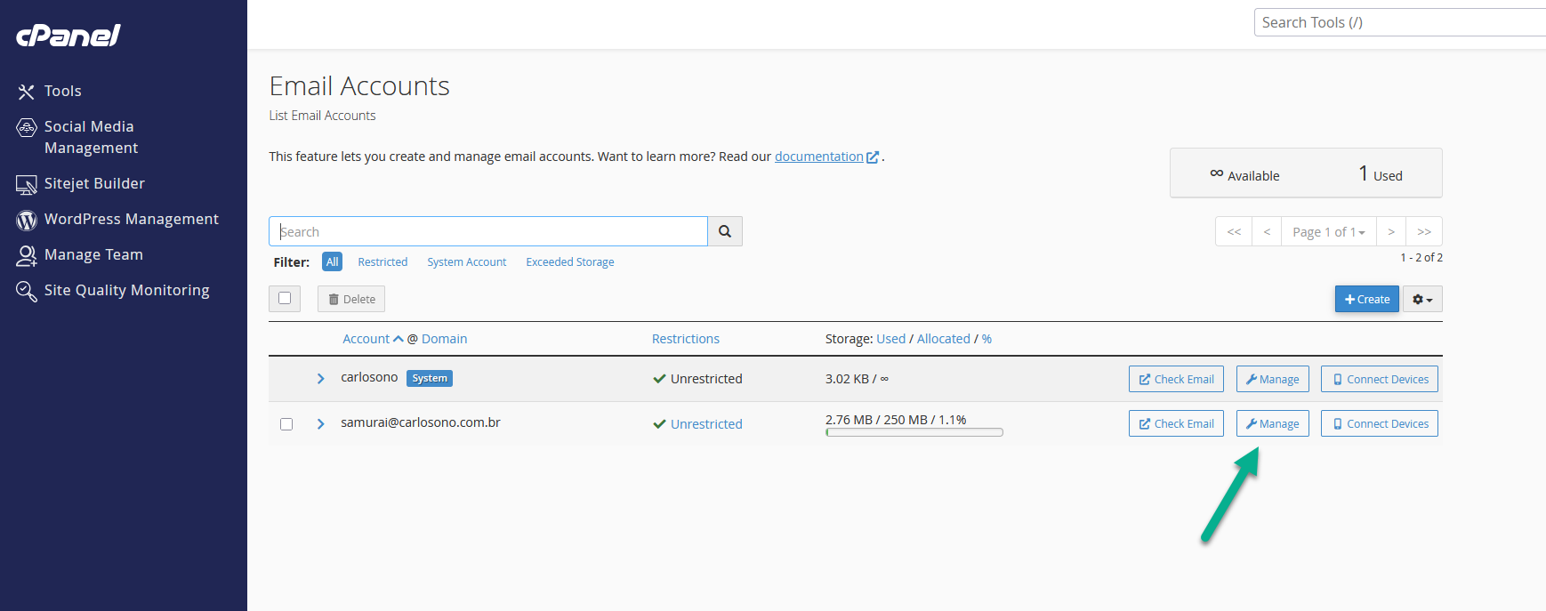Open Tools from the sidebar
The width and height of the screenshot is (1546, 611).
tap(62, 91)
